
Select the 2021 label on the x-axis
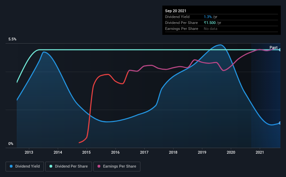click(x=260, y=152)
